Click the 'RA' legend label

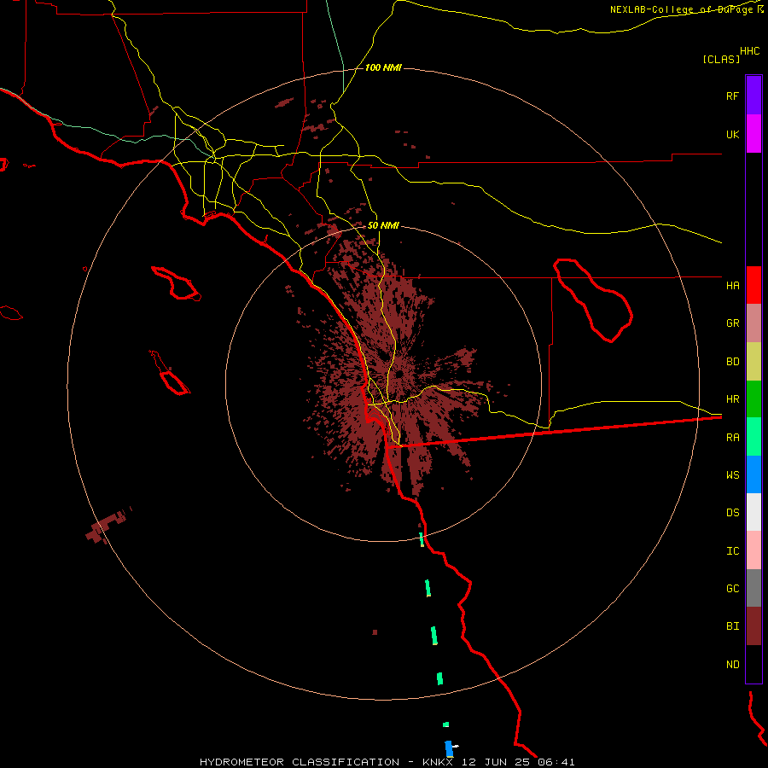coord(732,438)
